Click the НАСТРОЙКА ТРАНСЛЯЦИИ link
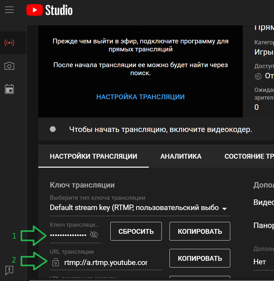 coord(141,97)
